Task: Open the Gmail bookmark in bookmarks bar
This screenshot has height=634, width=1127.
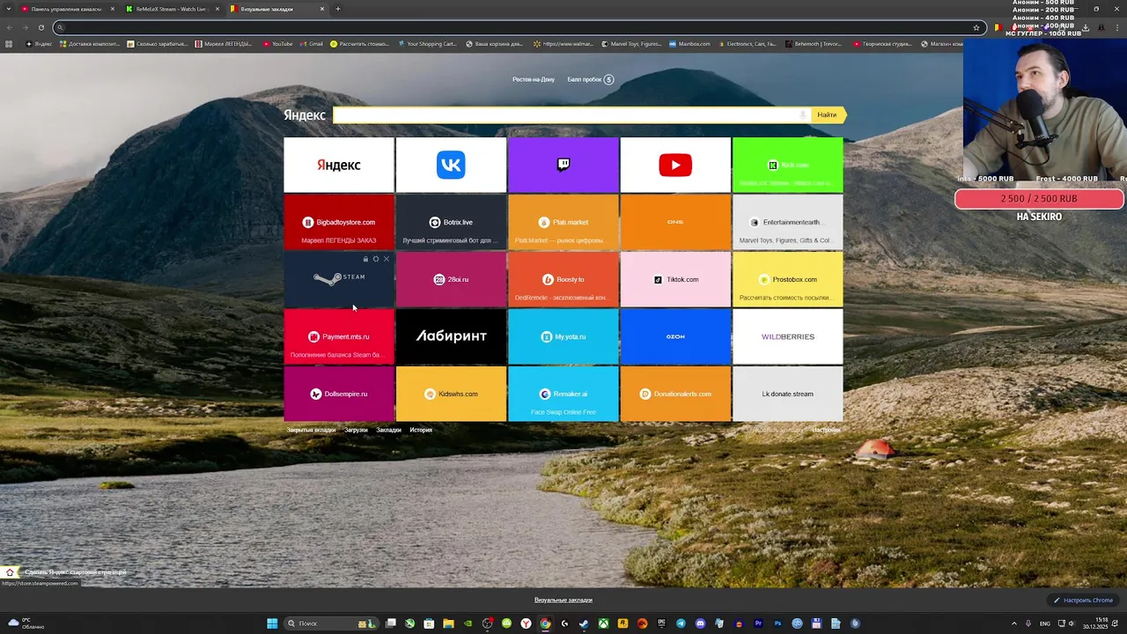Action: (311, 43)
